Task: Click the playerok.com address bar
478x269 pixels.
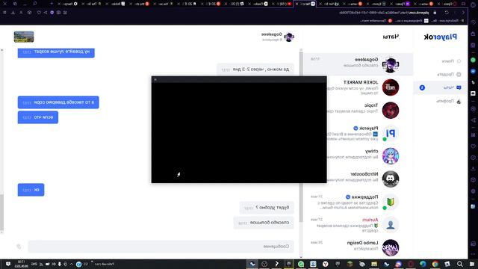Action: [384, 13]
